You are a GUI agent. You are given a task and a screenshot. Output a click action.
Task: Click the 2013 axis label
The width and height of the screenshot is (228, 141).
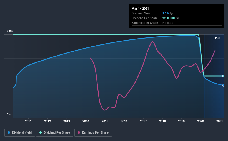point(67,121)
